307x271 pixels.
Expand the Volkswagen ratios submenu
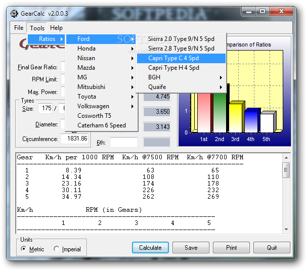(x=101, y=106)
